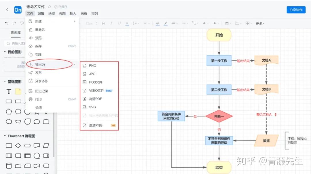Click the undo arrow icon
This screenshot has height=174, width=311.
[x=7, y=24]
